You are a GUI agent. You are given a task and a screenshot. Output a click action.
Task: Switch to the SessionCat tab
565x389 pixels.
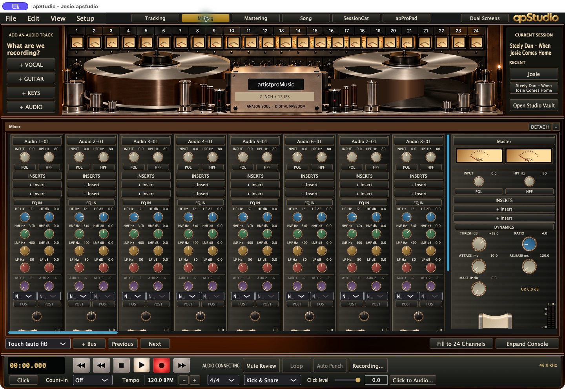click(356, 18)
